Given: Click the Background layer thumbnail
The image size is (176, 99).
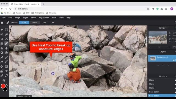Looking at the screenshot, I should (153, 58).
